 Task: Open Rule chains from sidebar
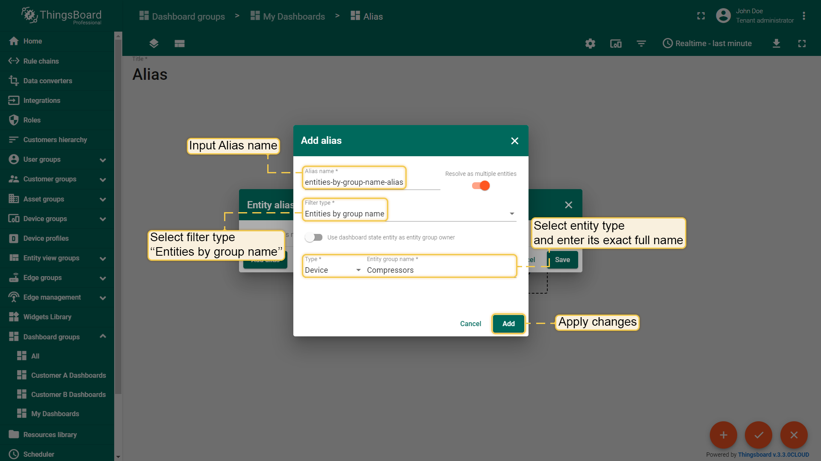click(x=41, y=61)
